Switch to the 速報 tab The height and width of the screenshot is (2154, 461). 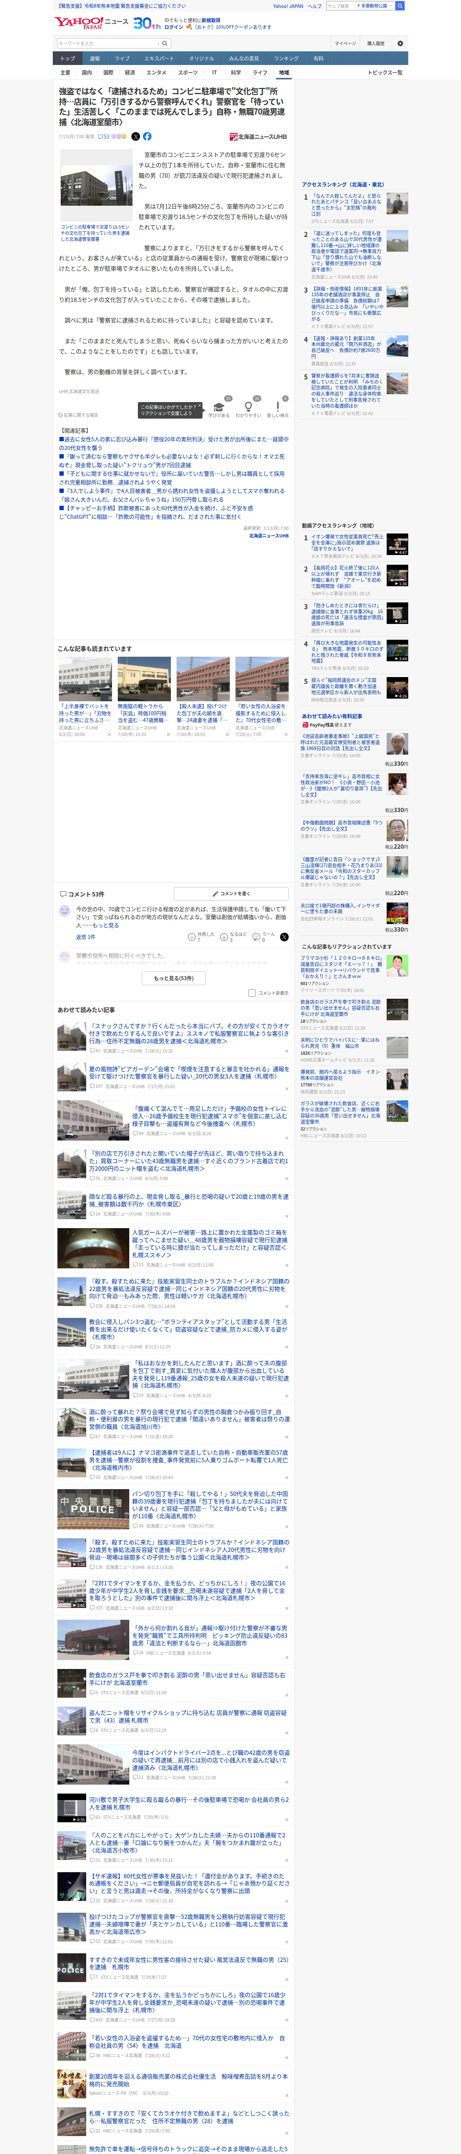[94, 59]
